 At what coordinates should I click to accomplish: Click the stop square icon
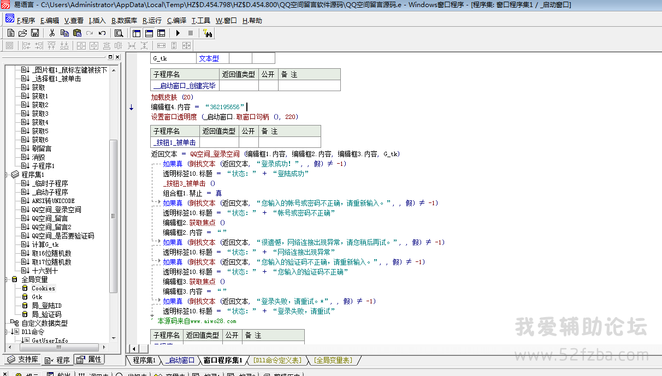tap(191, 33)
